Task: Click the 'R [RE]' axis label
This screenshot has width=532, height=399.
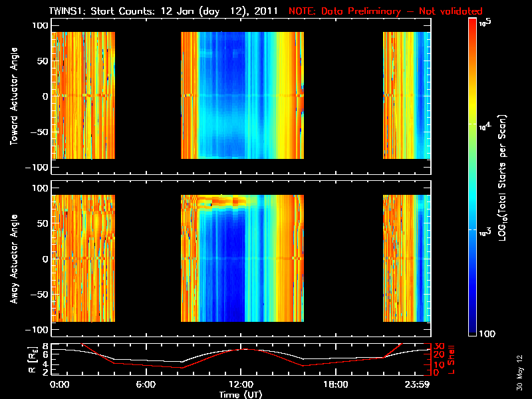Action: [x=33, y=360]
